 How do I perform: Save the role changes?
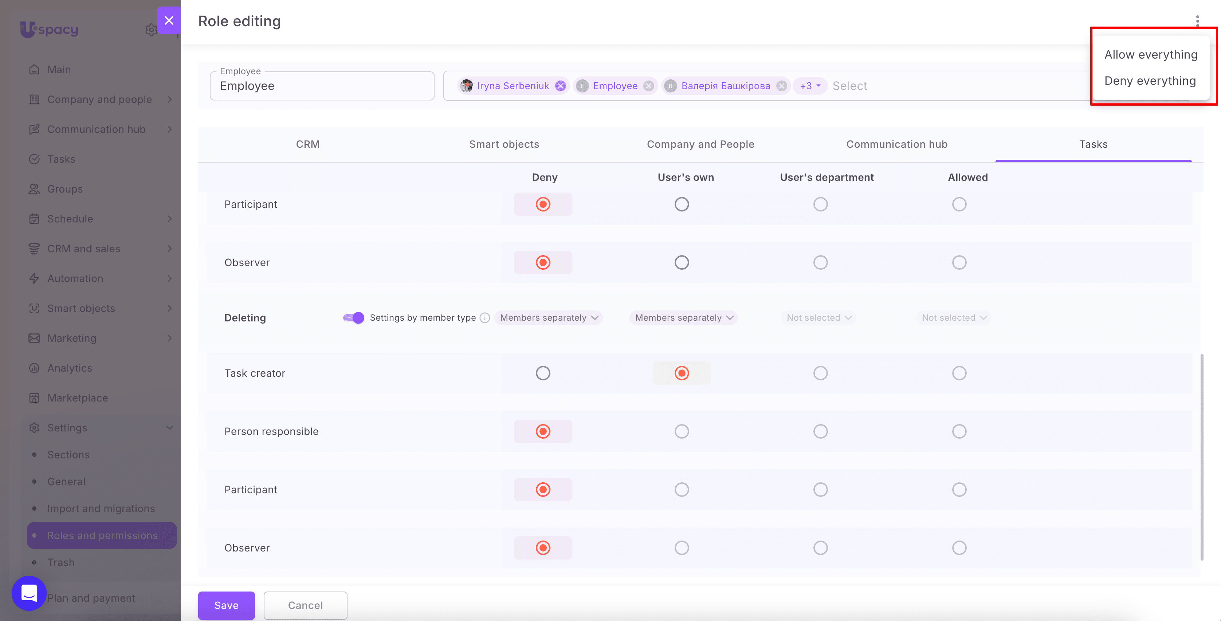click(x=226, y=605)
